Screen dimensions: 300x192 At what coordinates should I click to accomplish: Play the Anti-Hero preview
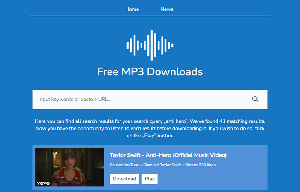(150, 179)
